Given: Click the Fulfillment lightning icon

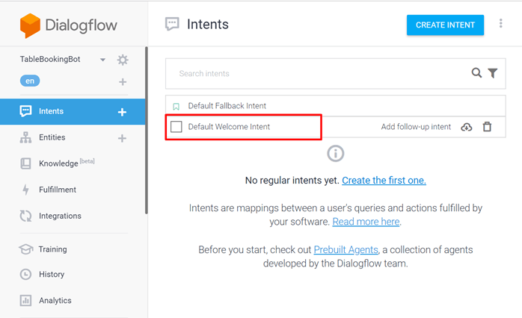Looking at the screenshot, I should click(25, 190).
